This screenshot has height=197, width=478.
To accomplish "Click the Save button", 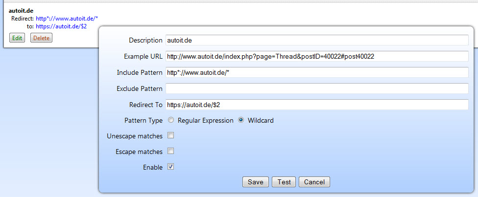I will pyautogui.click(x=256, y=182).
